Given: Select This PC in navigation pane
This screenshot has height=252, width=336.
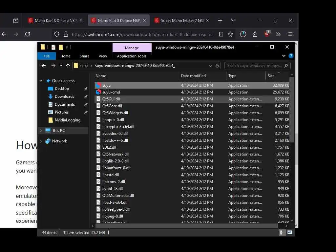Looking at the screenshot, I should coord(58,131).
